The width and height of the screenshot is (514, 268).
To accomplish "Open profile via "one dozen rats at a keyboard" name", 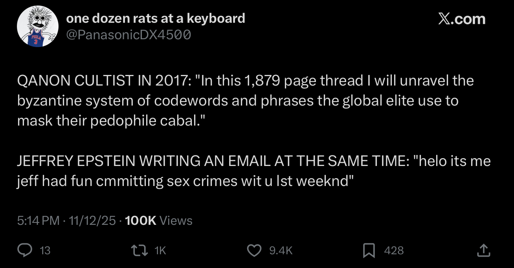I will click(155, 18).
